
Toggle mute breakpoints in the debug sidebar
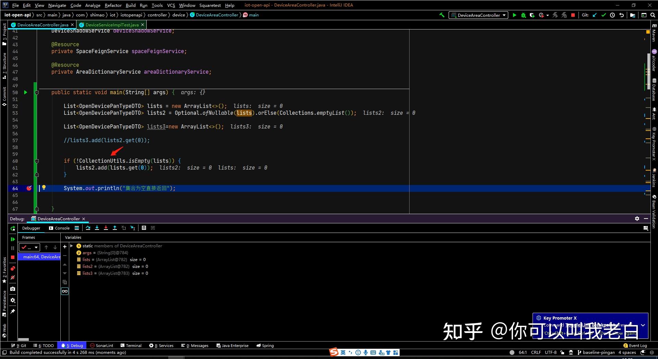pos(13,277)
